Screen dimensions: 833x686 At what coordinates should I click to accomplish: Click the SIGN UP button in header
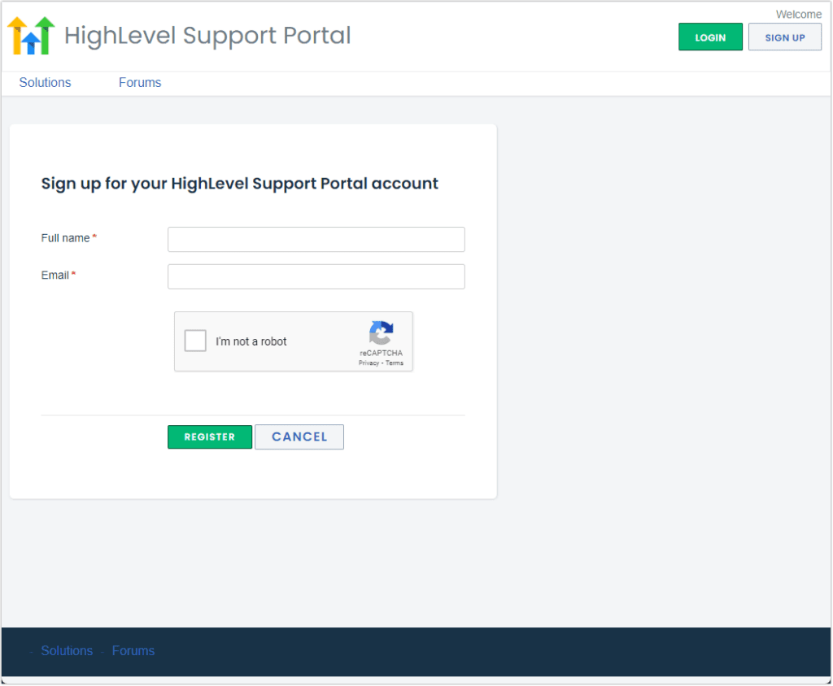(x=785, y=37)
